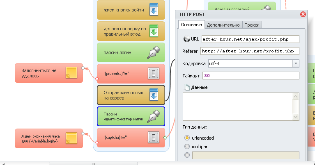Image resolution: width=315 pixels, height=165 pixels.
Task: Click the pen nib icon on 'Парсим идентификатор капчи' block
Action: (154, 116)
